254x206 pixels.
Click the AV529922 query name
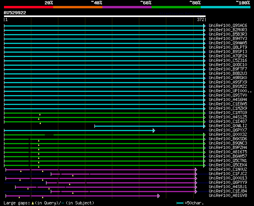click(x=15, y=13)
